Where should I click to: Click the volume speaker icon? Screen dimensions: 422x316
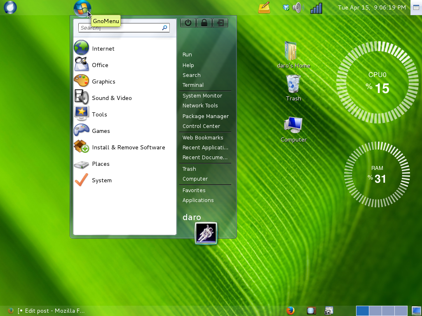[x=297, y=7]
